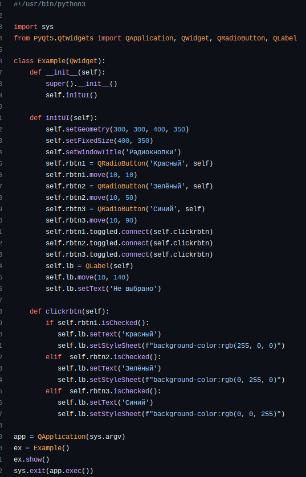Click the 'self.setGeometry(300, 300, 400, 350)' line

[117, 129]
